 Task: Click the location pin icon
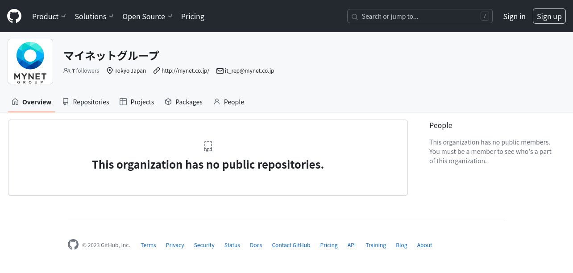coord(110,70)
